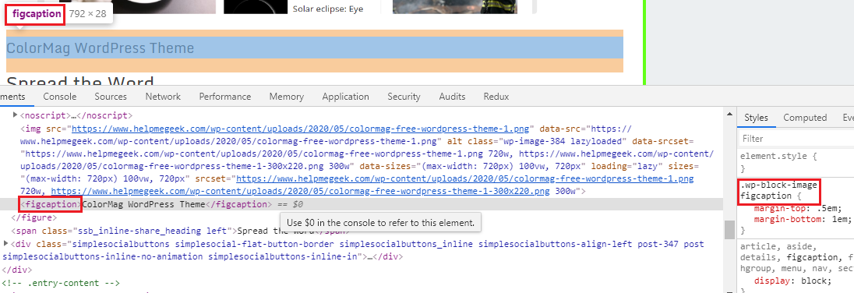The width and height of the screenshot is (854, 293).
Task: Open the Security tab
Action: [x=404, y=97]
